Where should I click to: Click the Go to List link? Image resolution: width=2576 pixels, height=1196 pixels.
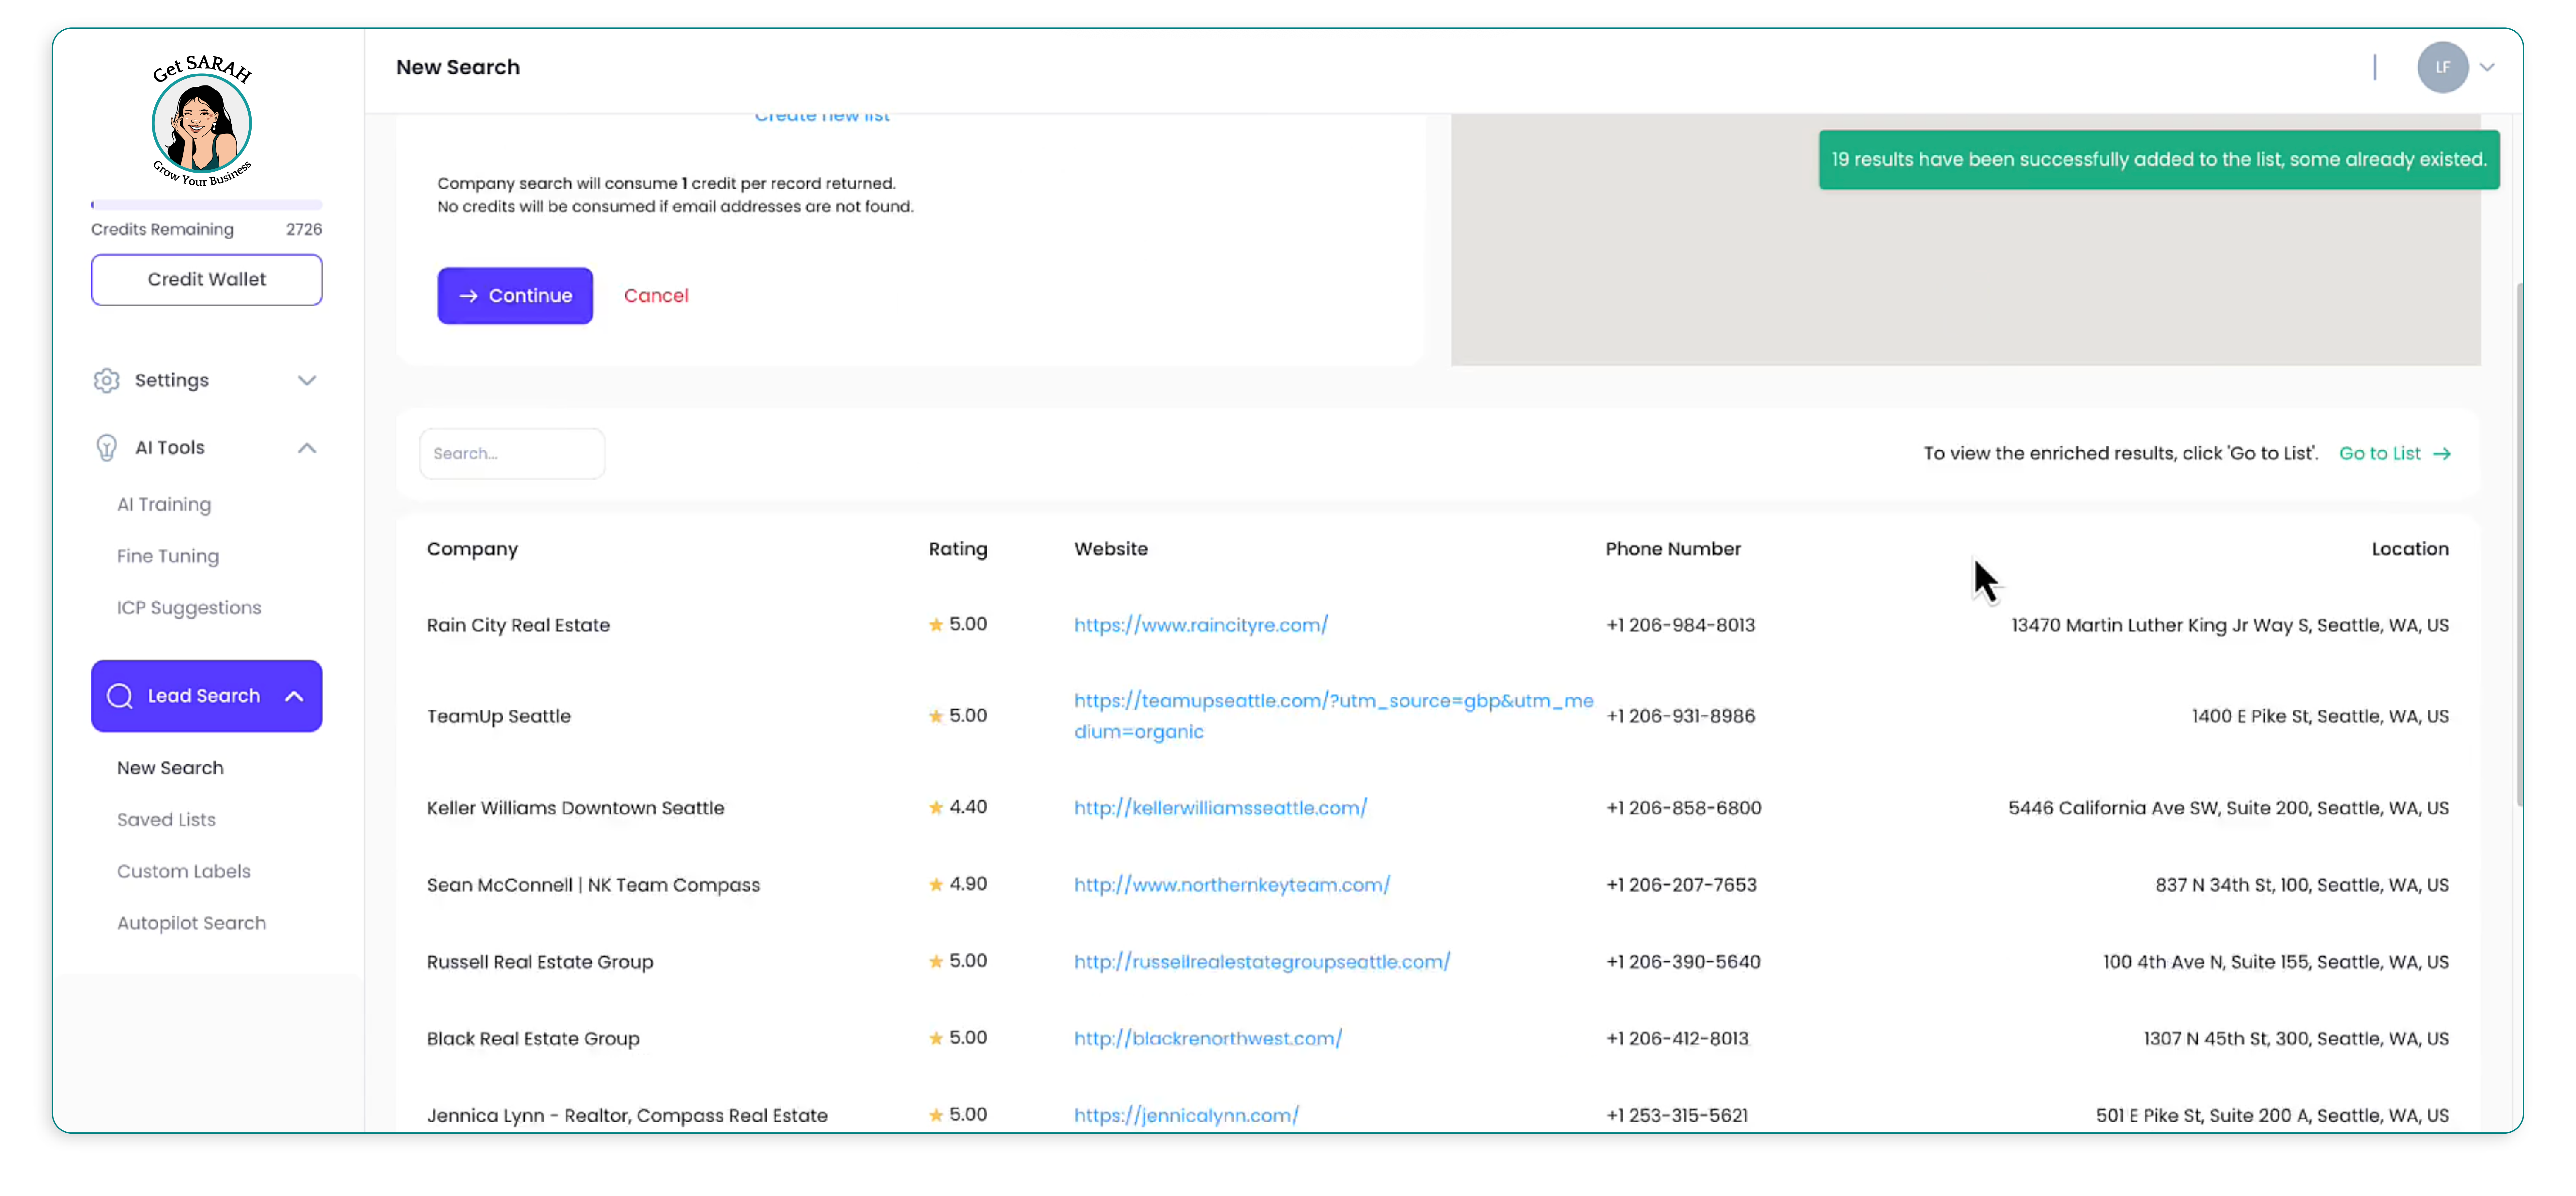(2380, 454)
